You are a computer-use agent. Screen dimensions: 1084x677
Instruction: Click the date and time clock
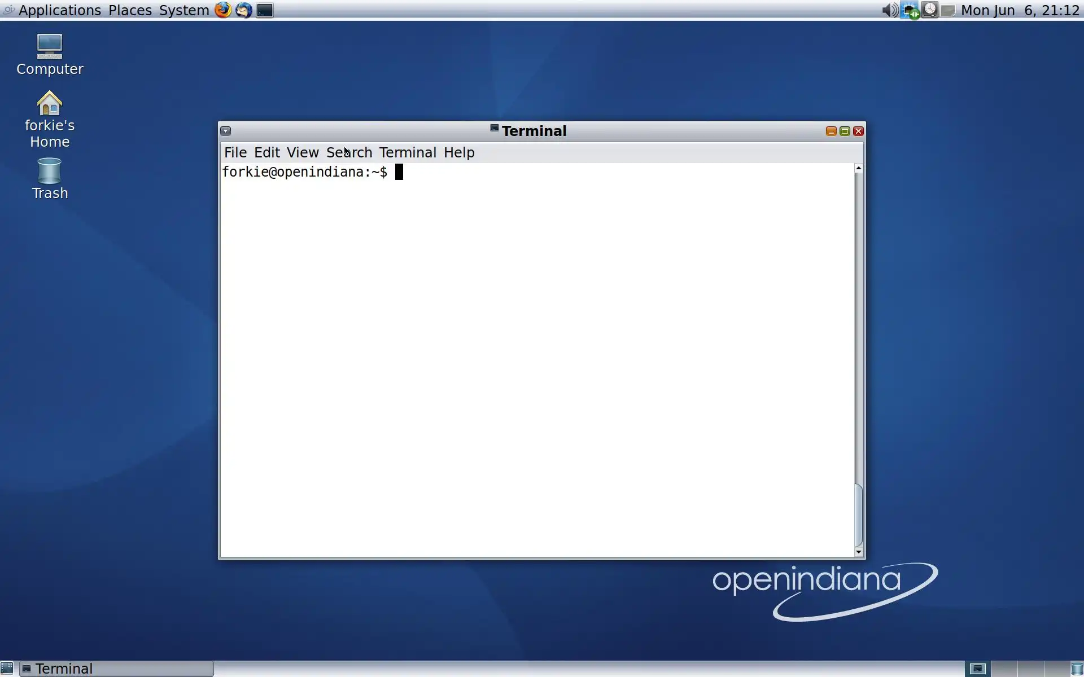[1020, 10]
